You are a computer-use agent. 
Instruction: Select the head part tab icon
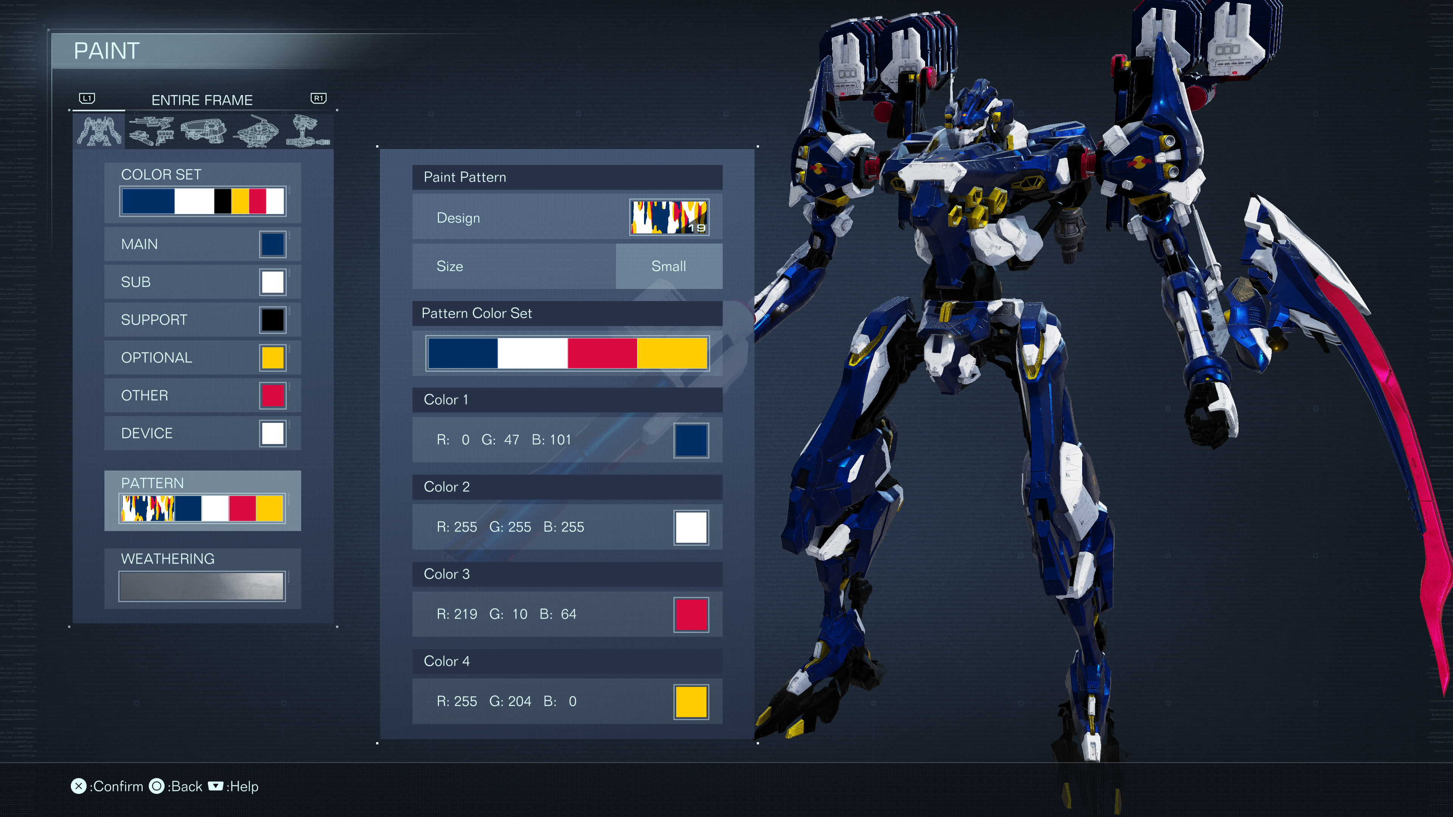coord(203,131)
